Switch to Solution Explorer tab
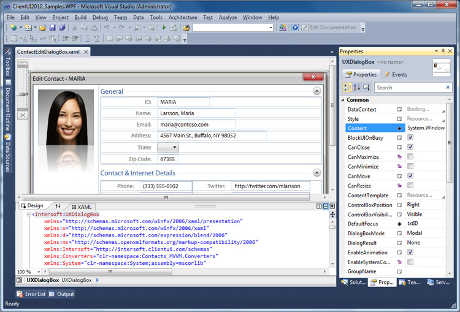The image size is (460, 312). tap(353, 283)
